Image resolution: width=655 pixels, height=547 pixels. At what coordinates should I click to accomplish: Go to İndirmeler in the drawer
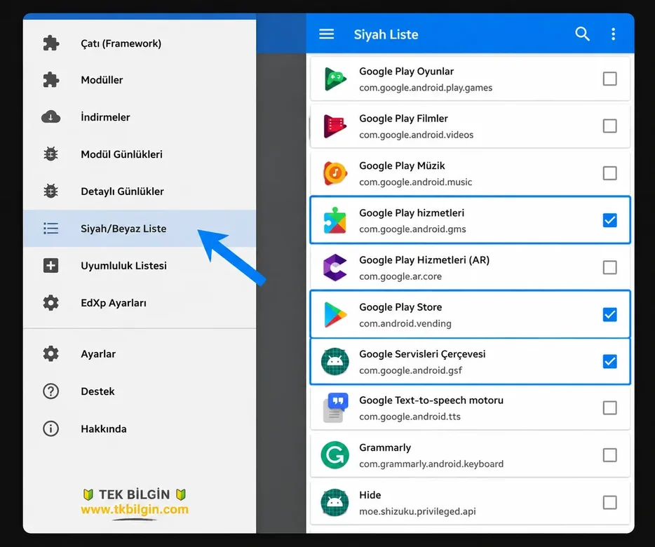(140, 117)
